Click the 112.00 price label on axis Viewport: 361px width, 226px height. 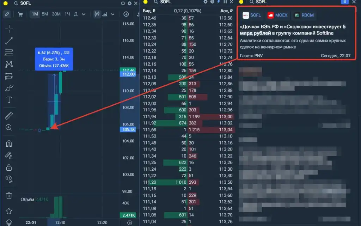tap(128, 74)
